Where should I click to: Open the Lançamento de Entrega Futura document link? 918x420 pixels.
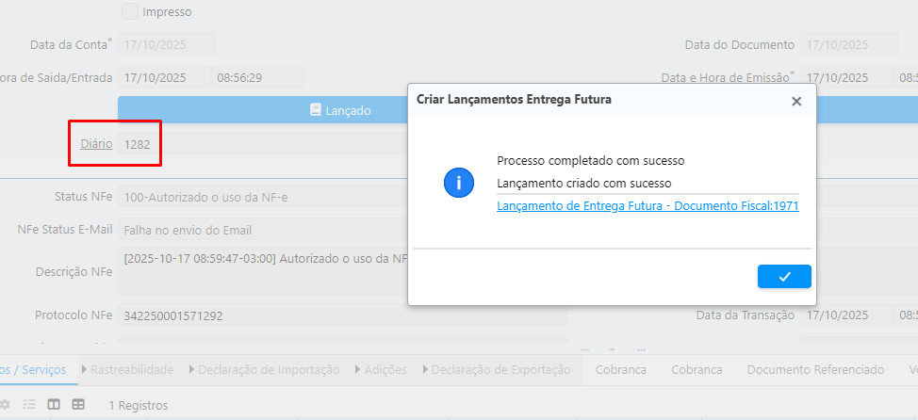648,206
